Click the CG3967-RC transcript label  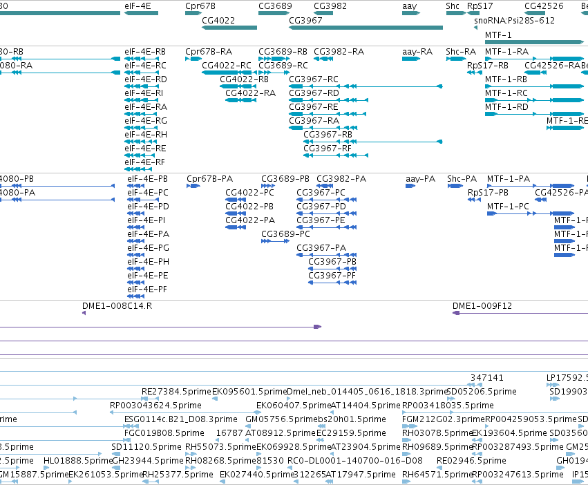tap(314, 79)
